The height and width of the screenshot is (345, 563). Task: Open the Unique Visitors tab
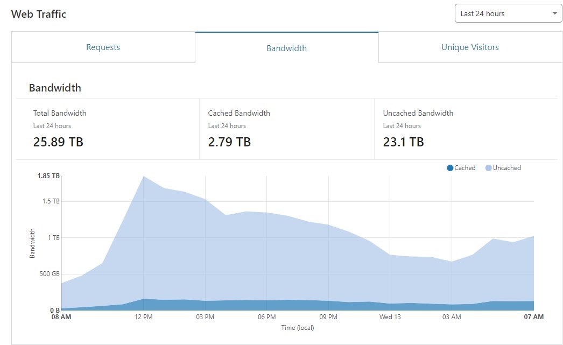[x=469, y=47]
